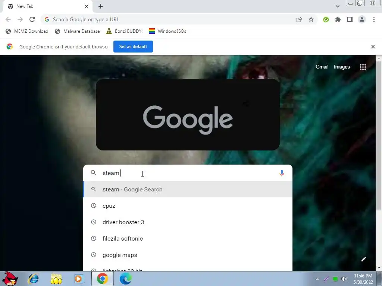Toggle the side panel icon
The width and height of the screenshot is (382, 286).
[x=350, y=19]
